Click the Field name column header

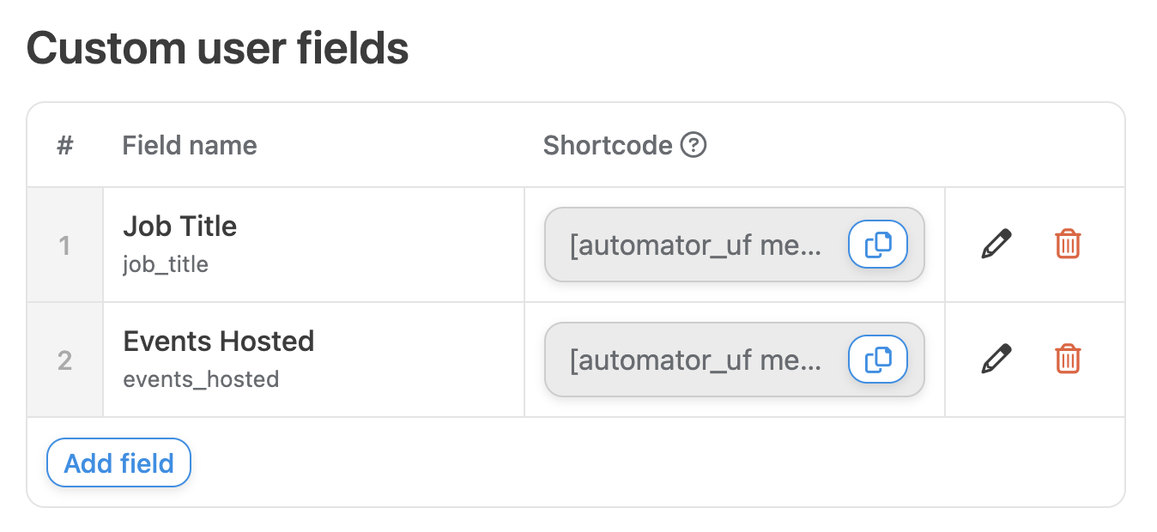[189, 146]
